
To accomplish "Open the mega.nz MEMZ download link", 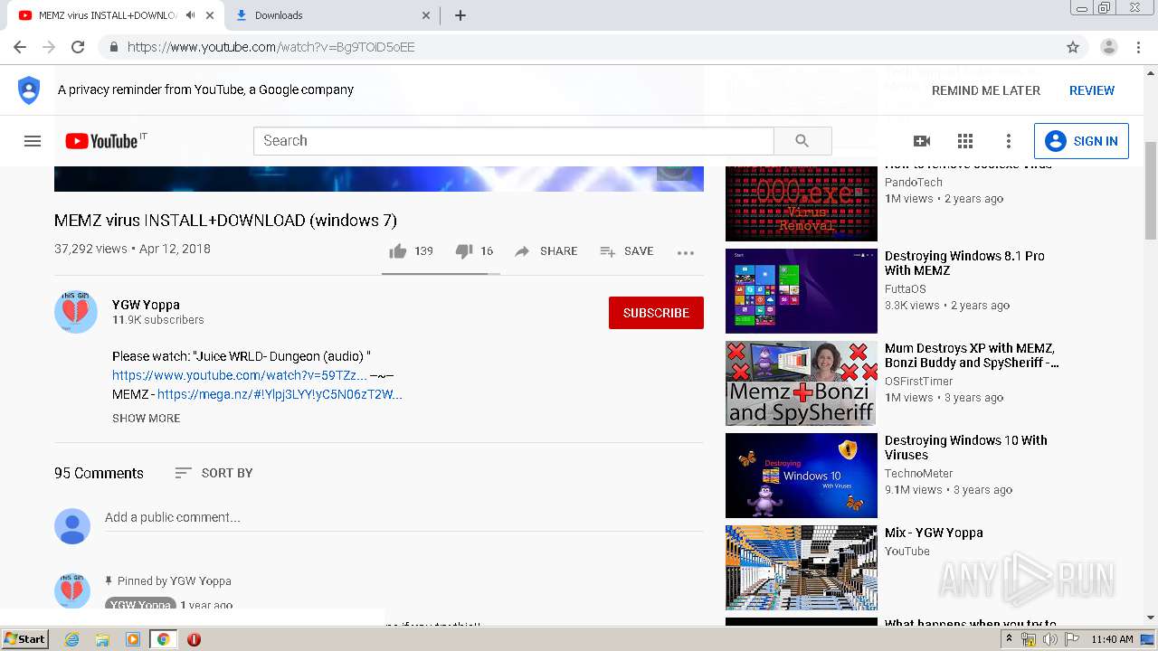I will pos(280,394).
